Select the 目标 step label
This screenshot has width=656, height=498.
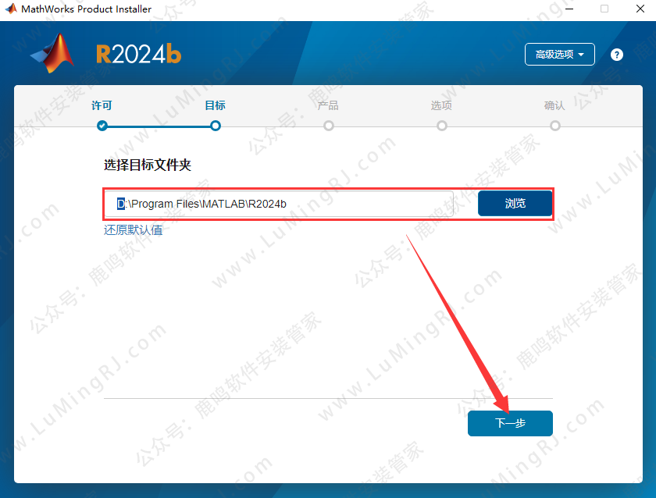215,105
